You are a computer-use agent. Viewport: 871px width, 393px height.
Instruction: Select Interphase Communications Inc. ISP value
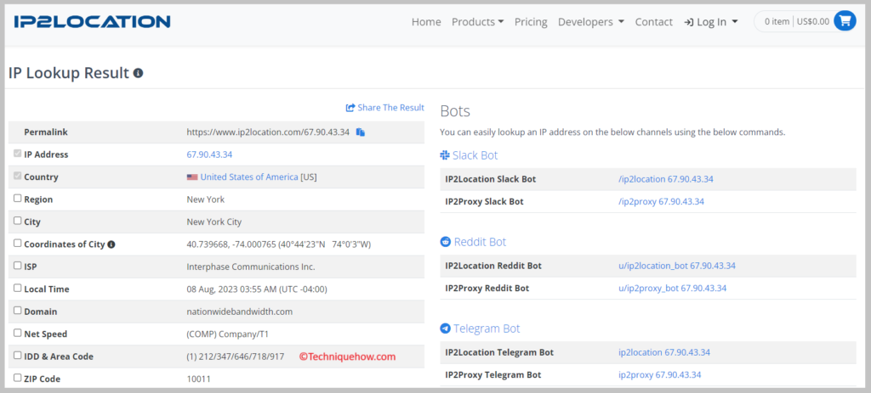click(251, 267)
